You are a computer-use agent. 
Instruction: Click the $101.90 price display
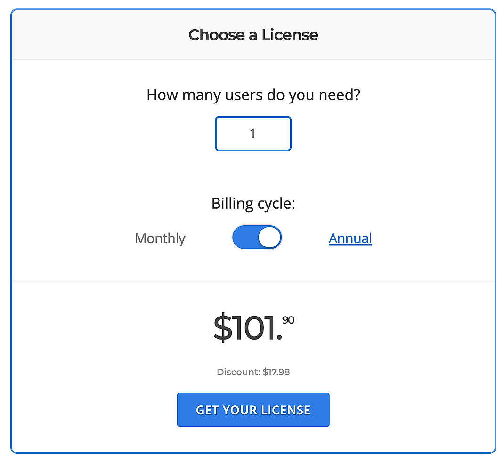[253, 327]
